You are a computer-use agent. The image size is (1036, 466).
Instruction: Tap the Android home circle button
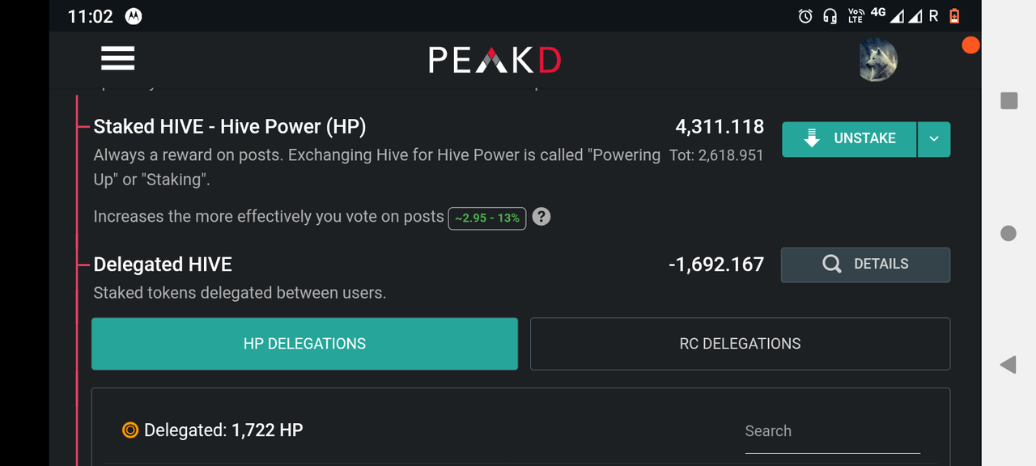point(1008,233)
